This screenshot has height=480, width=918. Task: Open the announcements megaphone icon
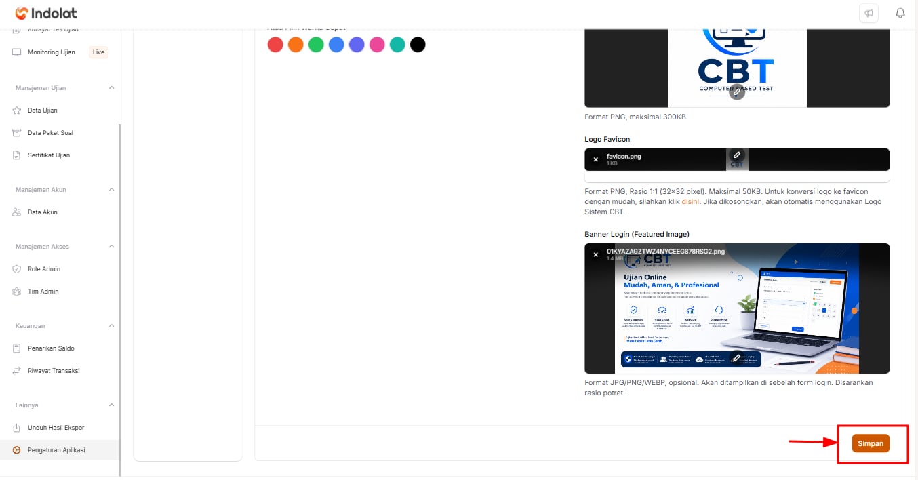point(869,13)
